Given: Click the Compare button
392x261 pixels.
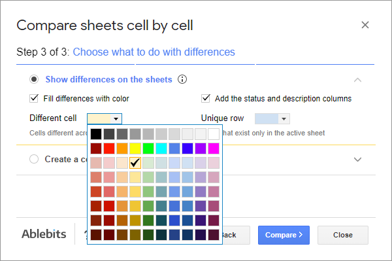Looking at the screenshot, I should [284, 235].
